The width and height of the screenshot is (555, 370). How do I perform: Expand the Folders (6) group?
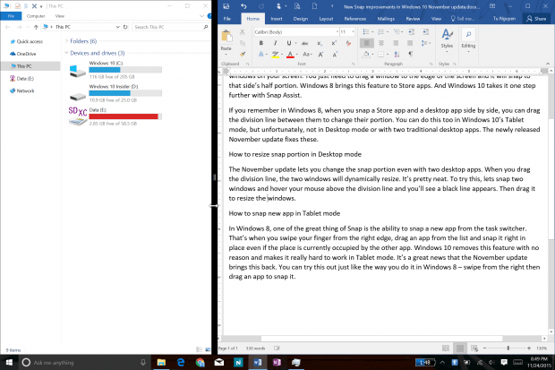66,41
